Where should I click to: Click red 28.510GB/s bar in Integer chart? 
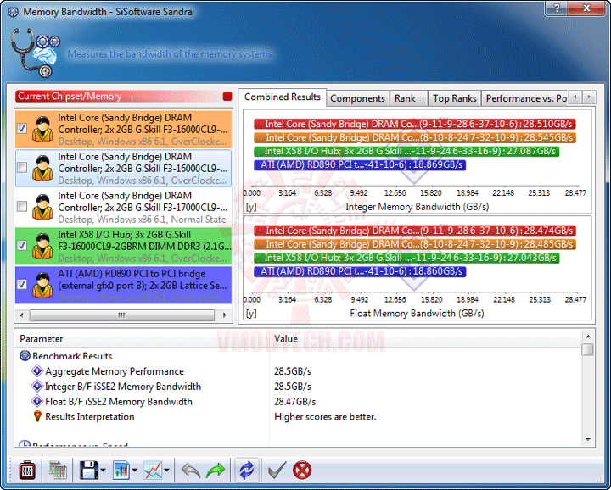point(415,124)
